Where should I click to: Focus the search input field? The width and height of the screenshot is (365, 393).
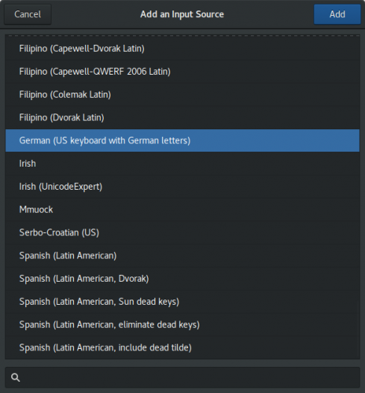(x=182, y=377)
